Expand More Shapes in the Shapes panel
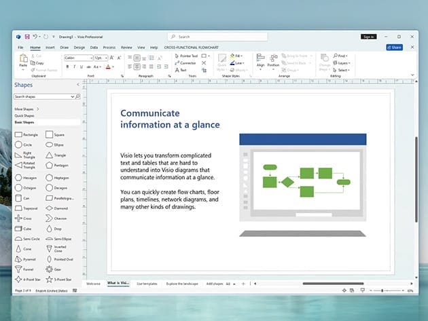The height and width of the screenshot is (321, 428). coord(27,109)
